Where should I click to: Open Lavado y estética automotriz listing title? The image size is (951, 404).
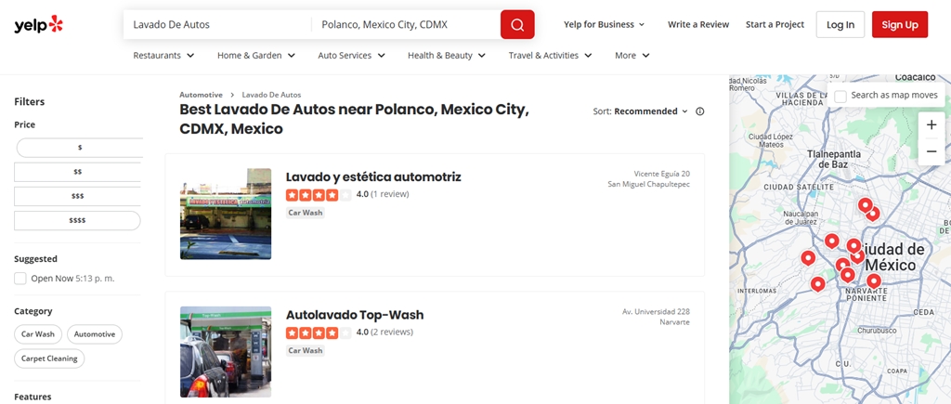pos(373,176)
